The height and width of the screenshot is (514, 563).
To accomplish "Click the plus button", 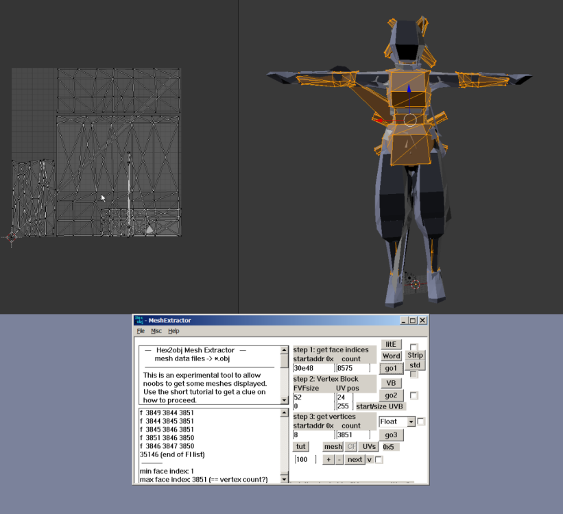I will (x=328, y=460).
